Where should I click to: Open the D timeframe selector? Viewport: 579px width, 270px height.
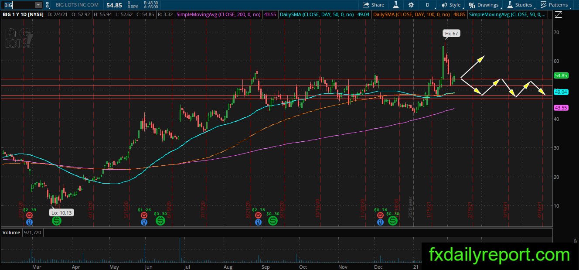pos(428,5)
